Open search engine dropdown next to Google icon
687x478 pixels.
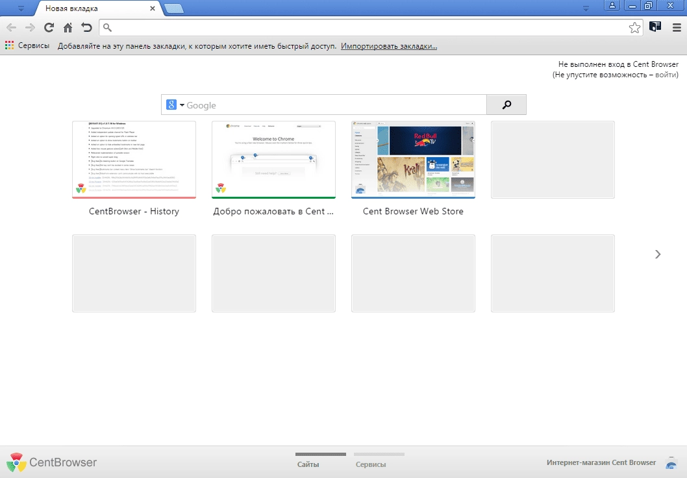pos(182,105)
